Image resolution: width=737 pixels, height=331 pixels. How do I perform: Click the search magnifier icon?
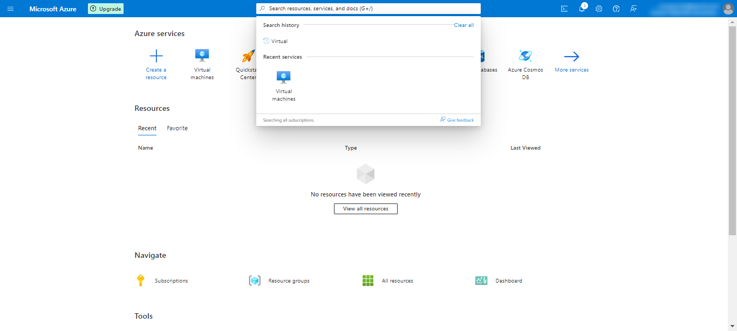[263, 9]
